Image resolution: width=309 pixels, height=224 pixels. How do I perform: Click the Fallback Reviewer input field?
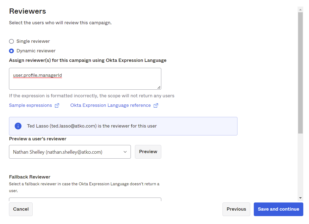pos(85,199)
